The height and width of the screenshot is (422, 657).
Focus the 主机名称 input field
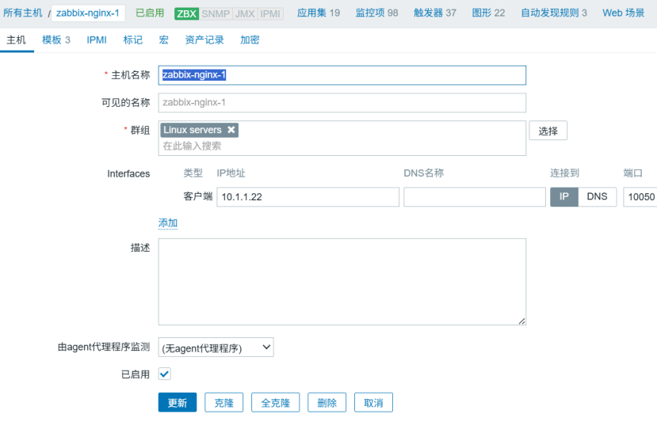pyautogui.click(x=342, y=75)
